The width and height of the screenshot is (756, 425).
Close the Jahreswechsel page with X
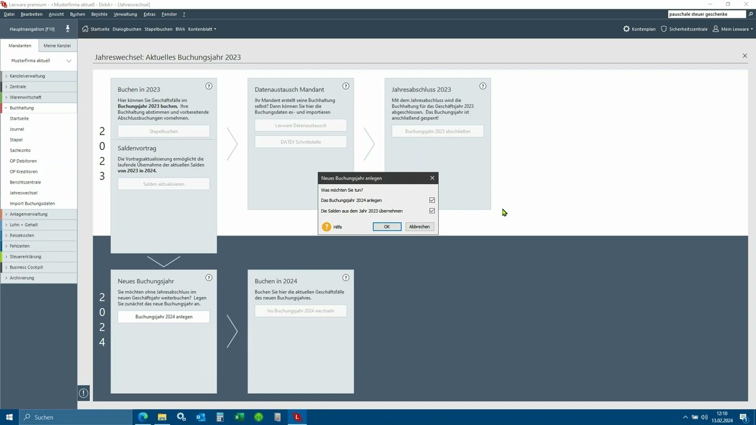click(x=744, y=56)
